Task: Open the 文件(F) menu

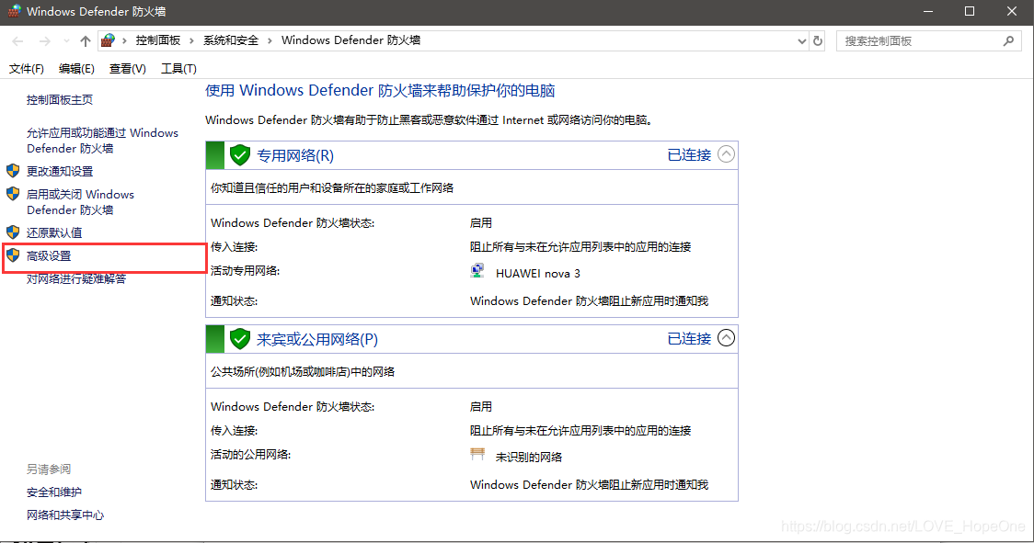Action: tap(27, 69)
